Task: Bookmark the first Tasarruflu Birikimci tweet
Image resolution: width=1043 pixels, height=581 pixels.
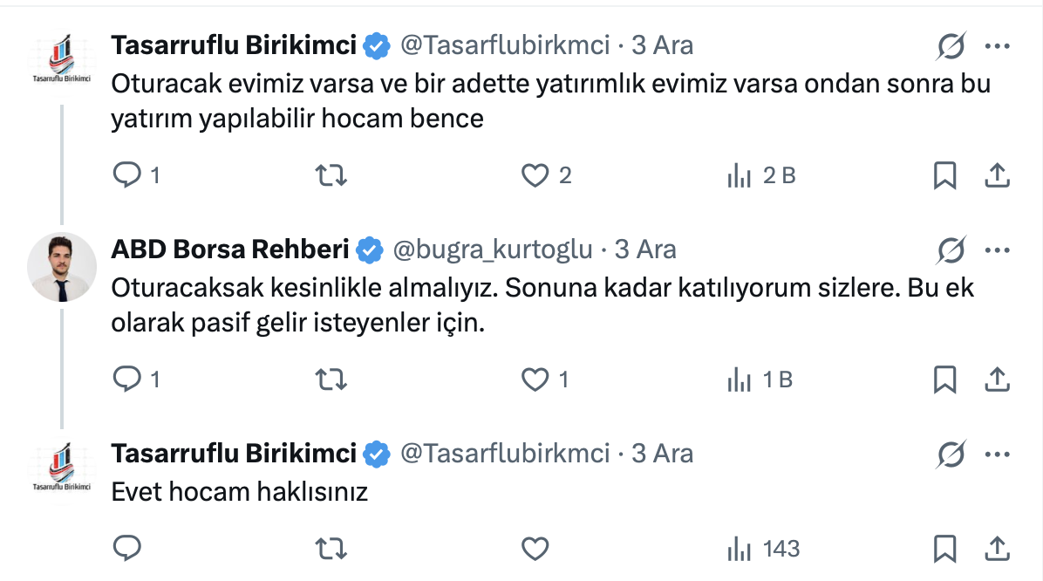Action: 944,176
